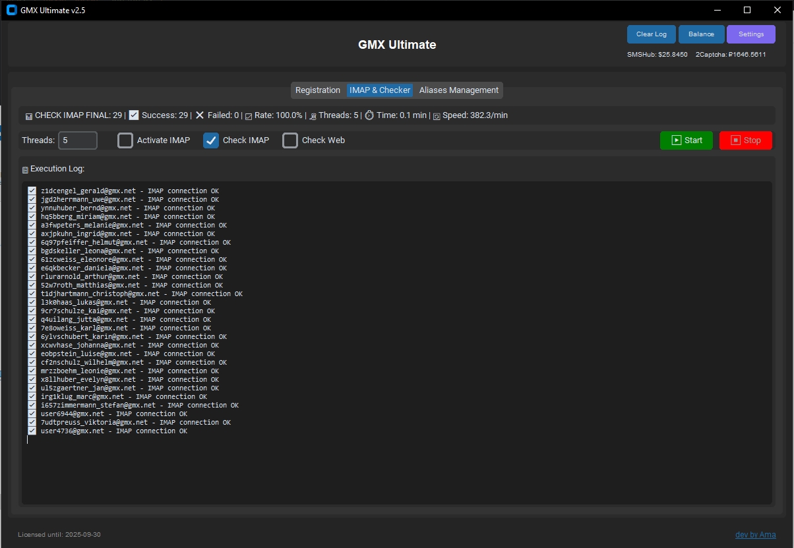Click the icon before Rate percentage
794x548 pixels.
tap(249, 116)
